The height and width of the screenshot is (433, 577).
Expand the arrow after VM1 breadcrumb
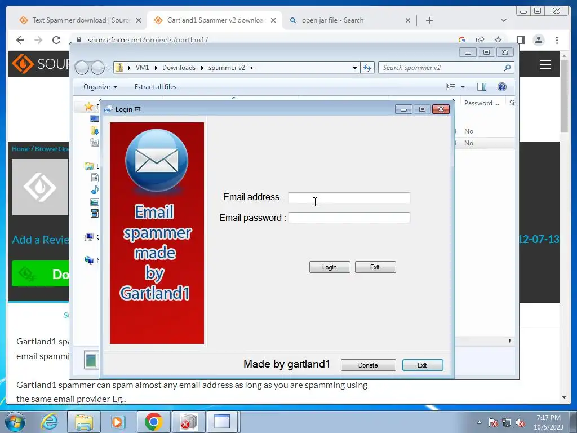coord(156,68)
